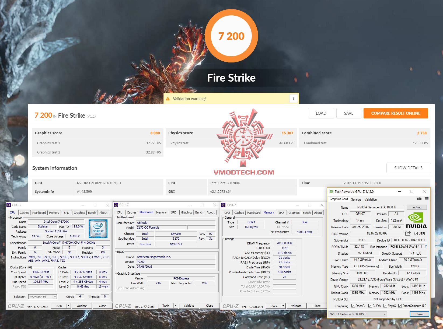This screenshot has height=329, width=443.
Task: Click the memory Size value 16 GBytes
Action: click(x=251, y=227)
